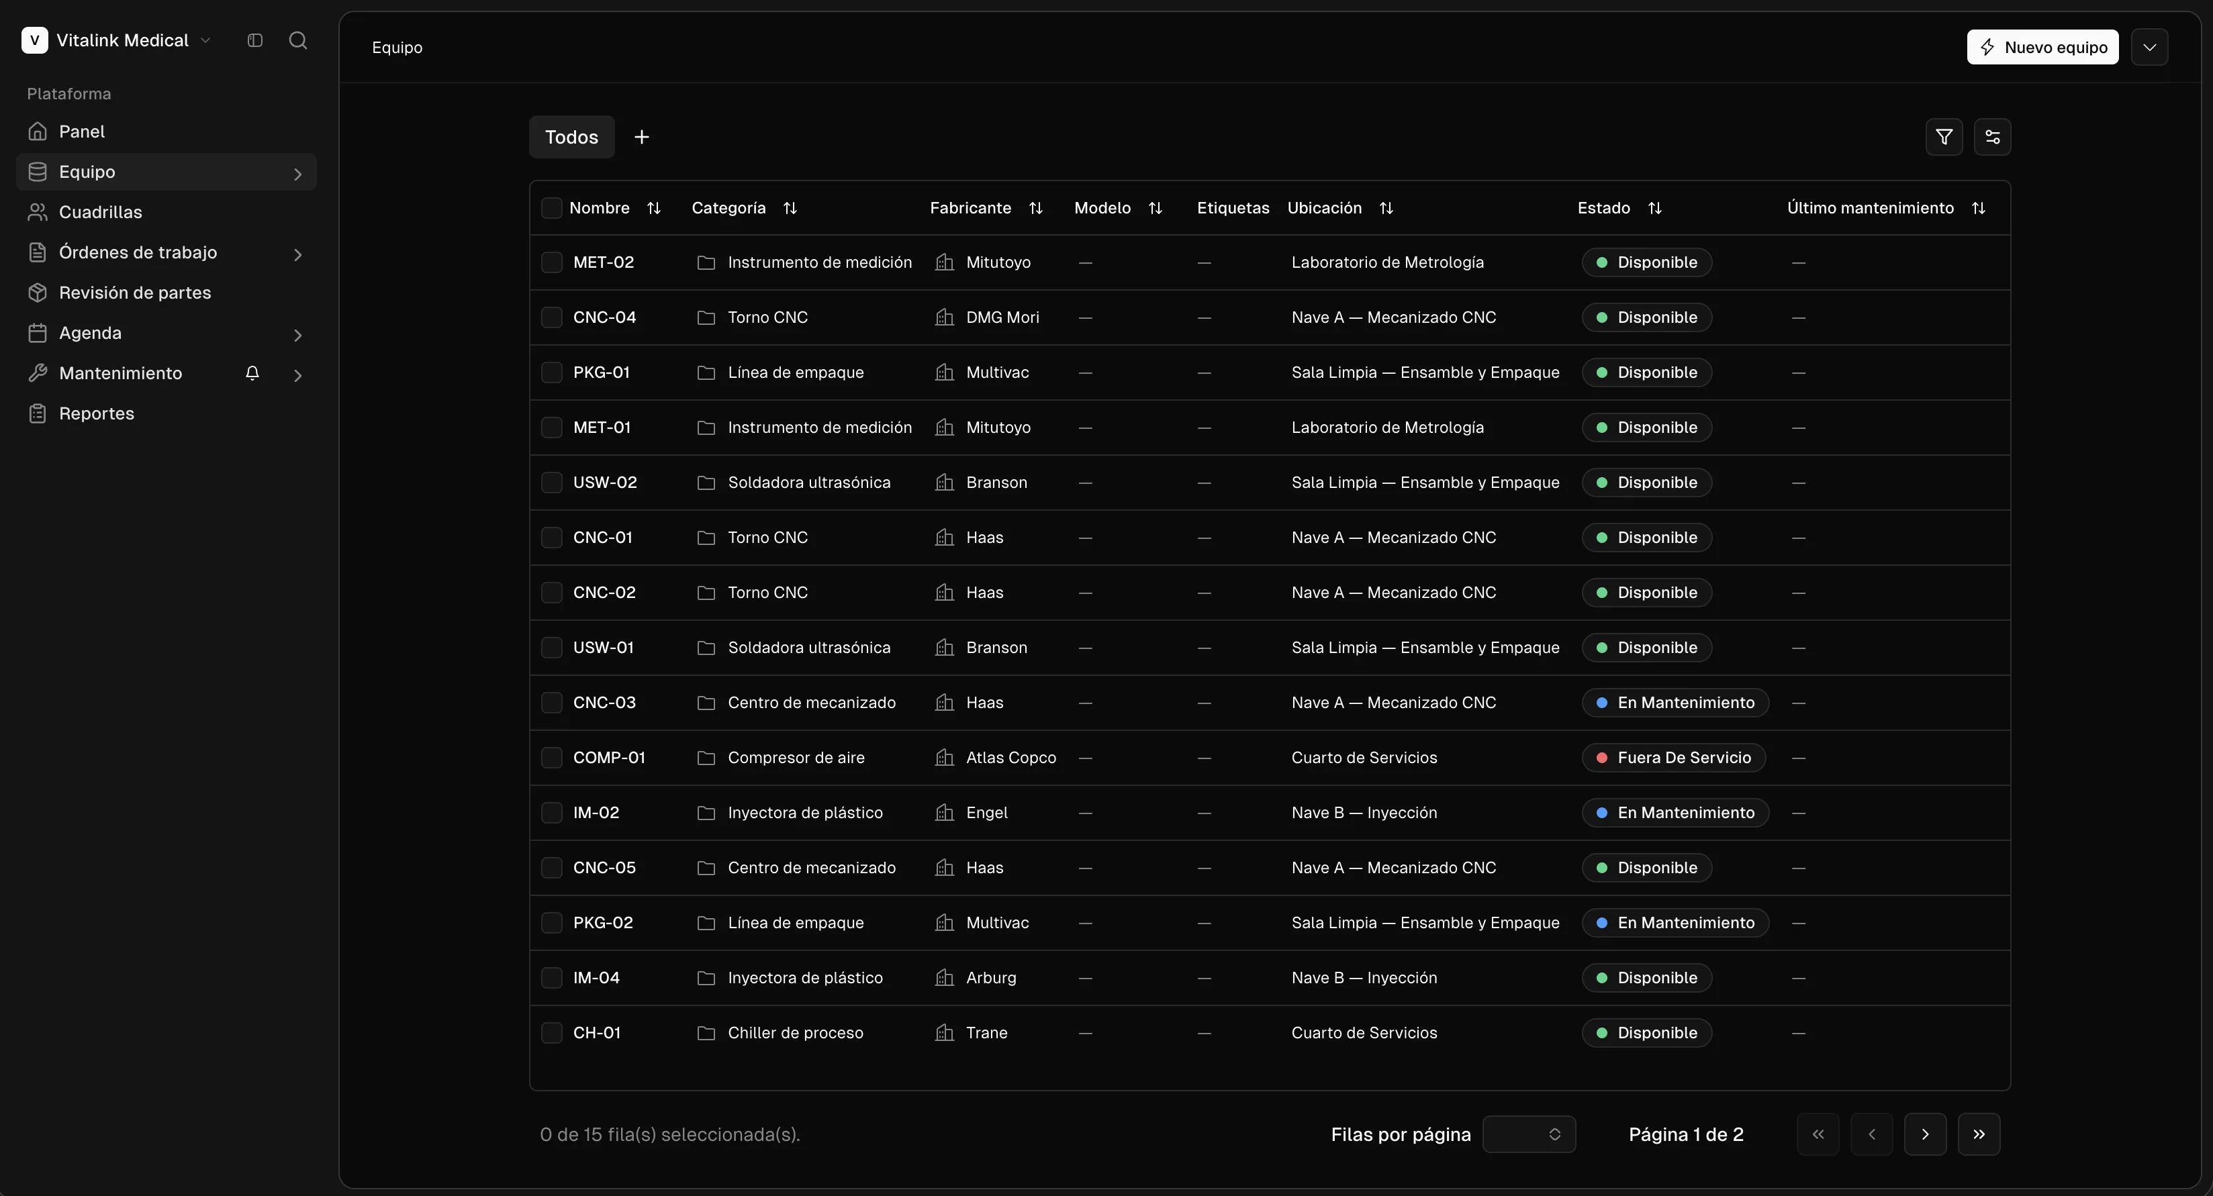Expand the Equipo sidebar chevron
Screen dimensions: 2213x1196
click(298, 175)
